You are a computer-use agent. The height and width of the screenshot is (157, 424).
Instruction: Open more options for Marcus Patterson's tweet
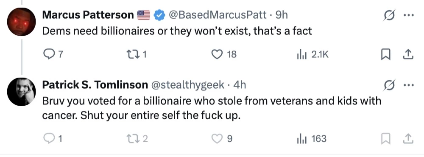coord(408,15)
